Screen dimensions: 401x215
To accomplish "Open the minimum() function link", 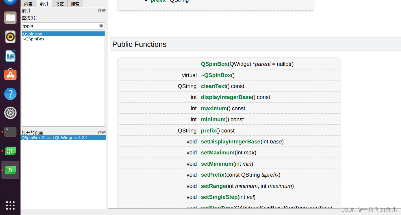I will pos(213,119).
